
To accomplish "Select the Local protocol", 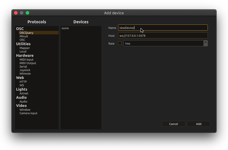I will (23, 52).
